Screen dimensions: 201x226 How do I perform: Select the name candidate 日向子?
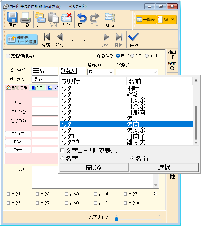pos(126,136)
